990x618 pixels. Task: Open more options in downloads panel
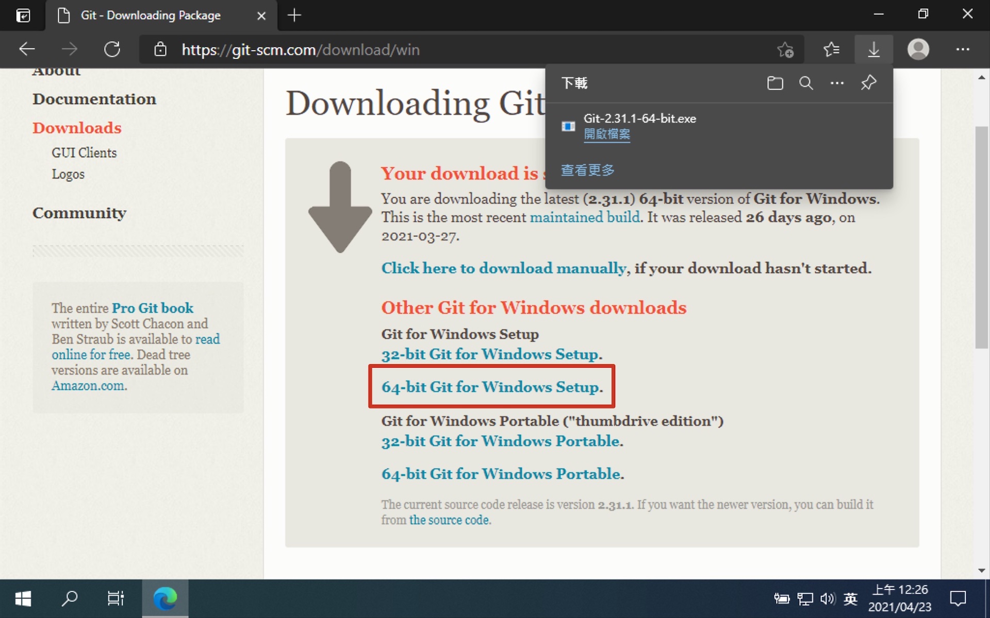click(837, 83)
